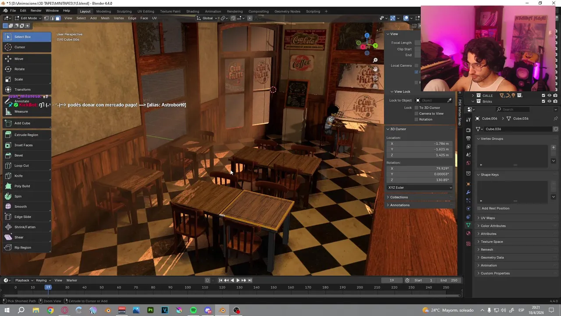The height and width of the screenshot is (316, 561).
Task: Toggle viewport visibility of Bricks collection
Action: pyautogui.click(x=549, y=101)
